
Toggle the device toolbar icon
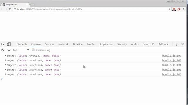click(x=9, y=44)
